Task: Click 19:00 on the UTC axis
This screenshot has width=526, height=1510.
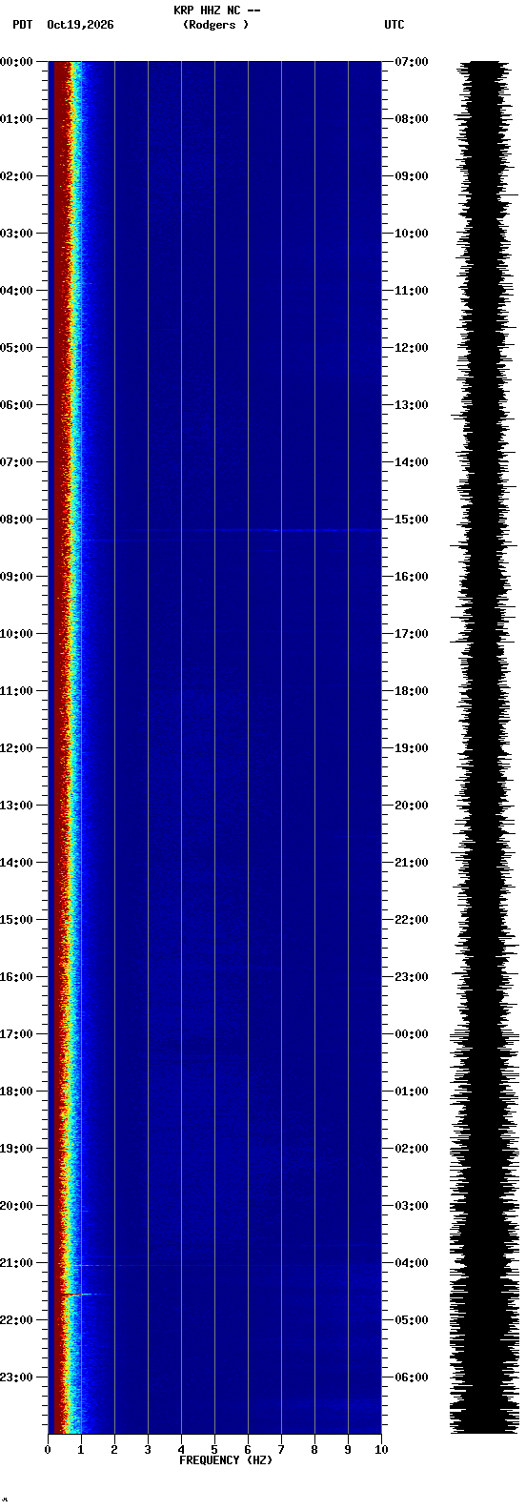Action: (x=412, y=748)
